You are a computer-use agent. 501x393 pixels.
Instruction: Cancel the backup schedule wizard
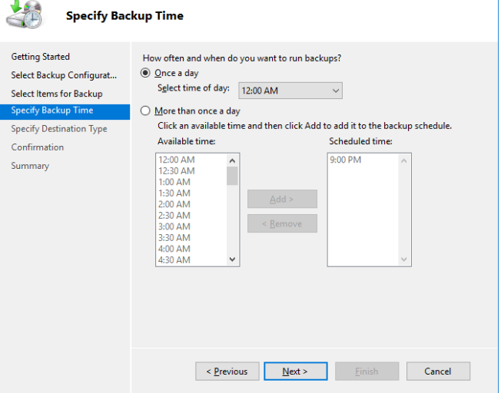click(x=438, y=372)
